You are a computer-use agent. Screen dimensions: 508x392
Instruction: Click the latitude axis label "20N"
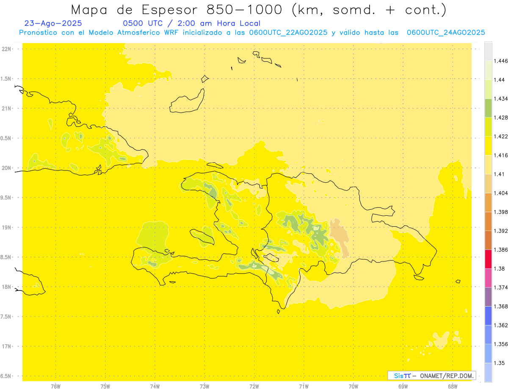pos(6,168)
